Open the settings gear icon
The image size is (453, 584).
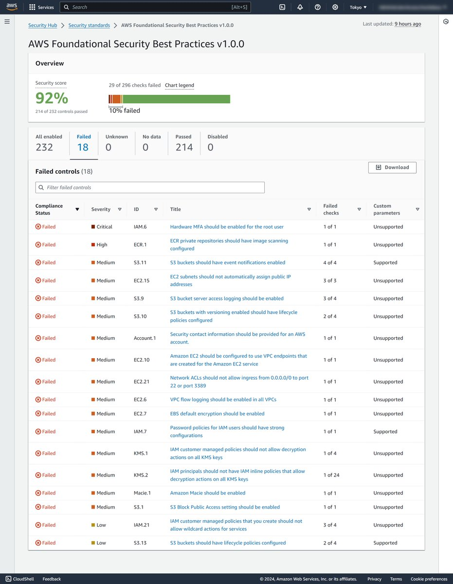pyautogui.click(x=335, y=7)
